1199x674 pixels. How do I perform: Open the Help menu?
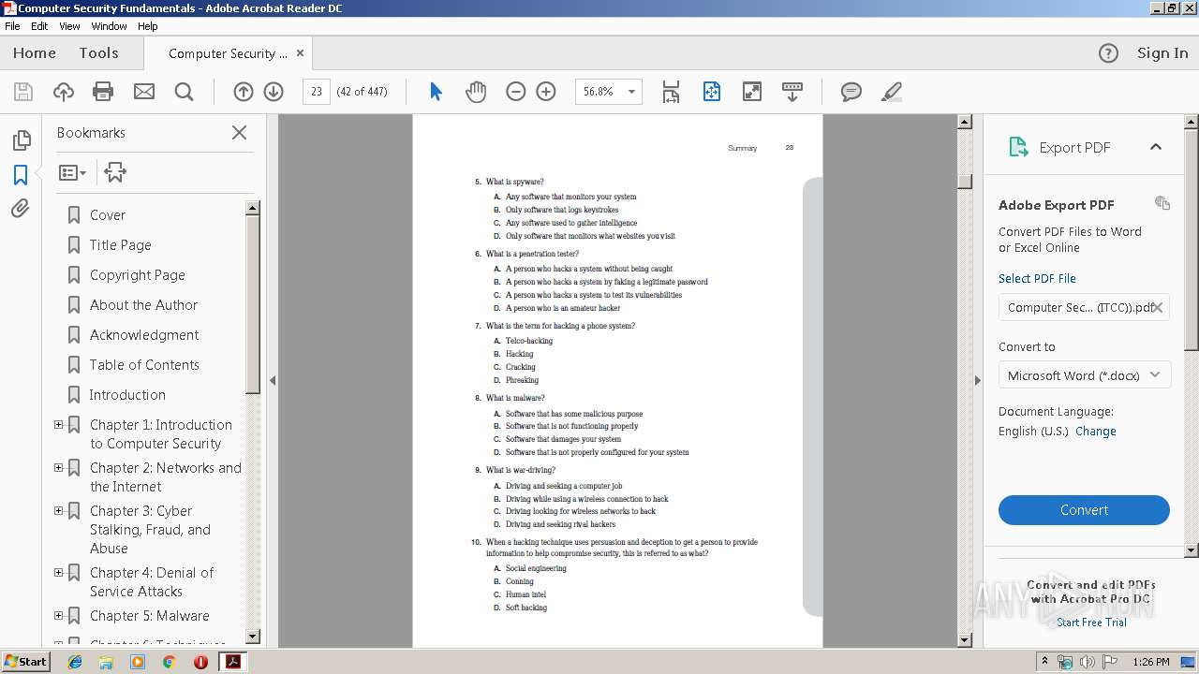[x=148, y=26]
